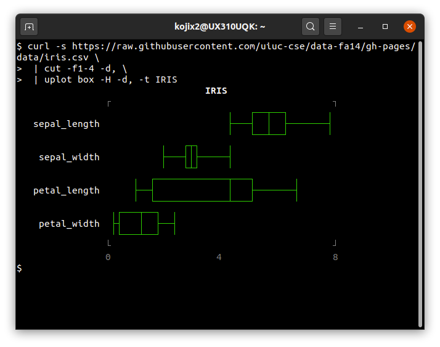Image resolution: width=440 pixels, height=347 pixels.
Task: Close the terminal window
Action: click(410, 27)
